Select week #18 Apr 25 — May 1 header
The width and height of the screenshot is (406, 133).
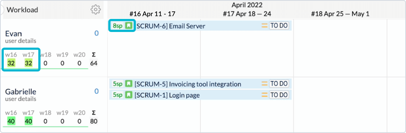coord(340,14)
